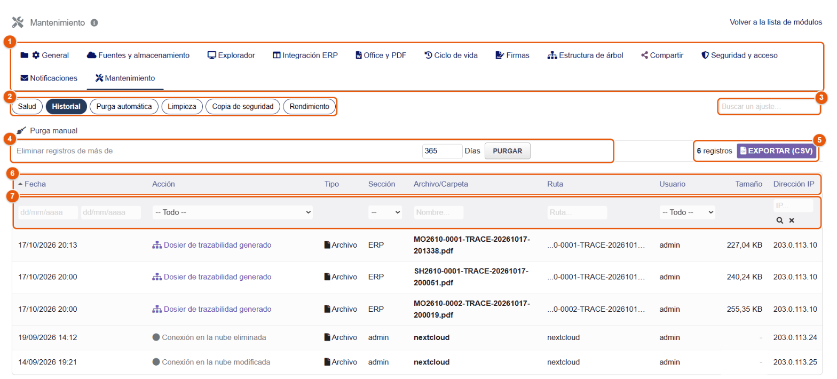Go to the Integración ERP tab

305,55
